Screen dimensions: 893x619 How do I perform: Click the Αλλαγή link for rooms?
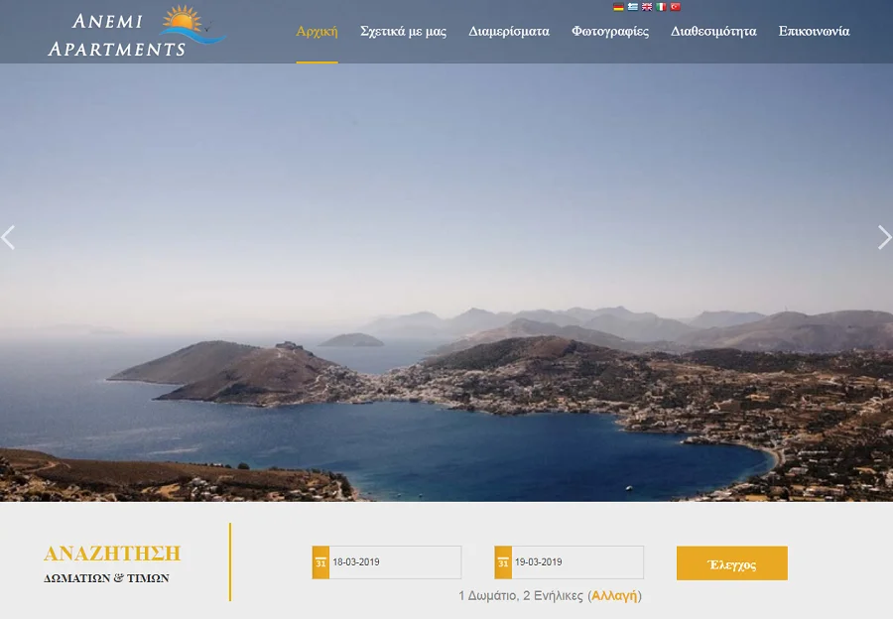pos(614,596)
